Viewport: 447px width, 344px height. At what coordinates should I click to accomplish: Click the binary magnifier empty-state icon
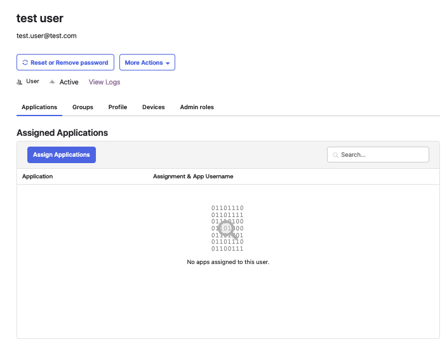(x=227, y=228)
